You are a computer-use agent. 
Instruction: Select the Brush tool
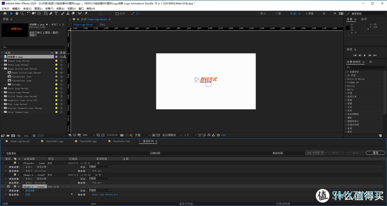coord(63,14)
